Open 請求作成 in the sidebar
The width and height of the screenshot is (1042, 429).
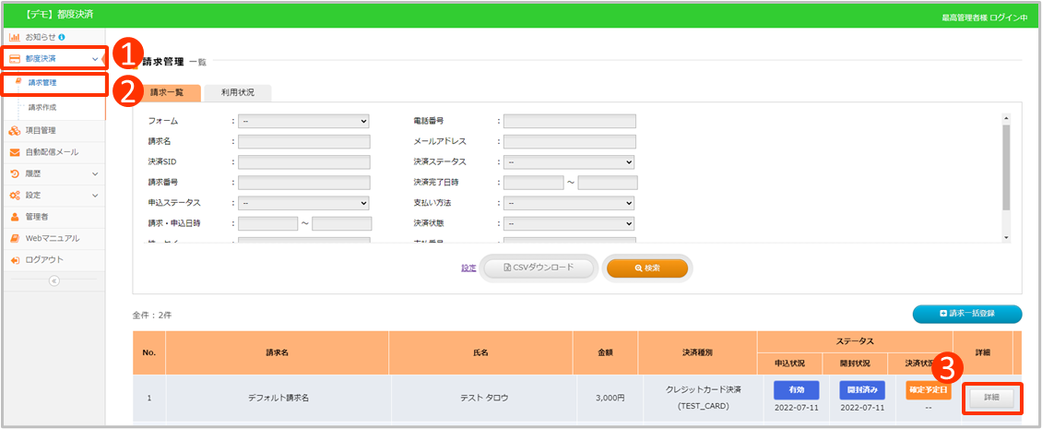(x=42, y=108)
